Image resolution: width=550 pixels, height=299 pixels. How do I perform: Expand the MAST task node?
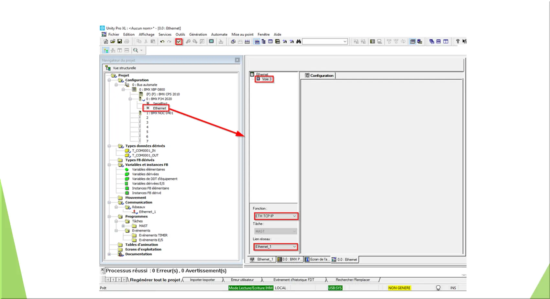[123, 226]
